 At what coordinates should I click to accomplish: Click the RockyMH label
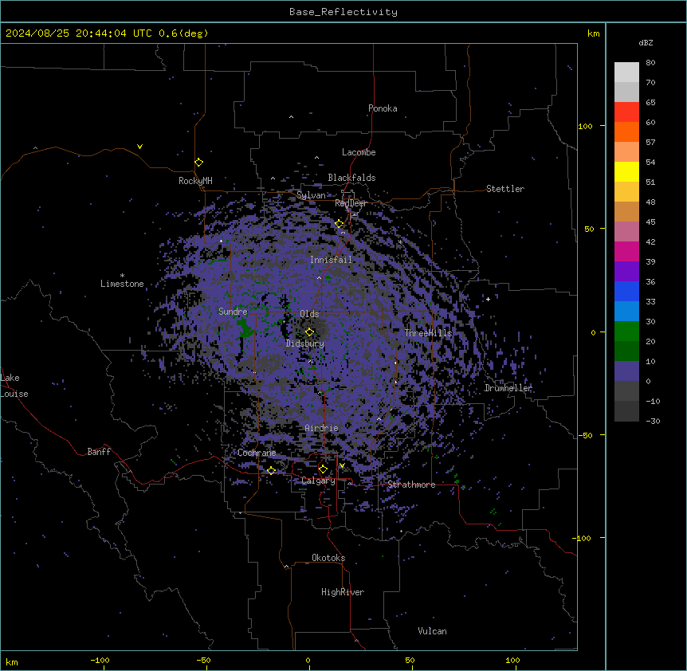[x=195, y=180]
